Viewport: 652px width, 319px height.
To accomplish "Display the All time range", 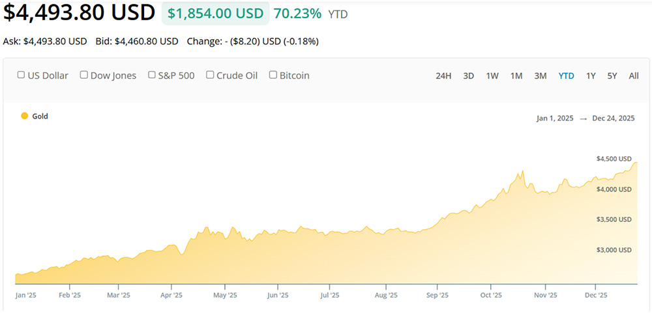I will (x=634, y=76).
